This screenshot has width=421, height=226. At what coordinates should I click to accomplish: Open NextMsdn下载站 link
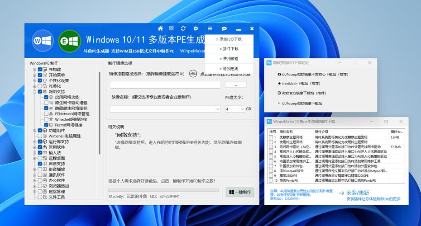pyautogui.click(x=299, y=83)
